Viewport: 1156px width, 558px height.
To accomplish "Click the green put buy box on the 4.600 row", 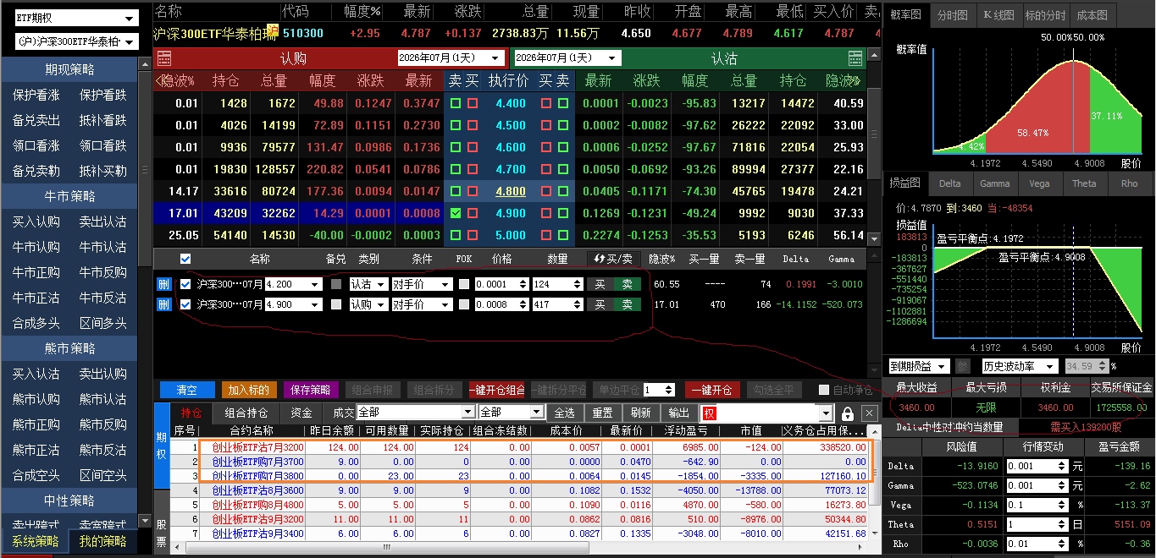I will click(x=562, y=147).
